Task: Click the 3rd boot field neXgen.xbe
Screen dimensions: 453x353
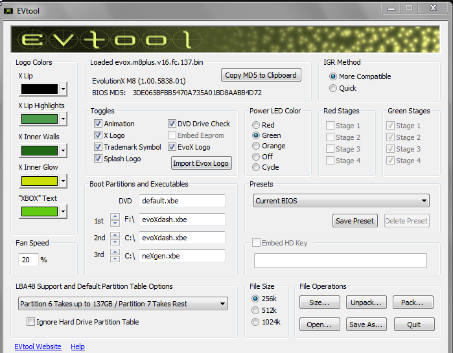Action: [x=182, y=256]
